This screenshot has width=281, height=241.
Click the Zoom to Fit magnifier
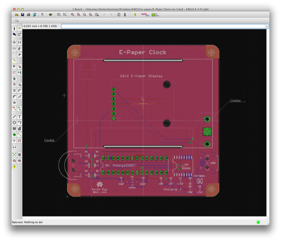(73, 14)
